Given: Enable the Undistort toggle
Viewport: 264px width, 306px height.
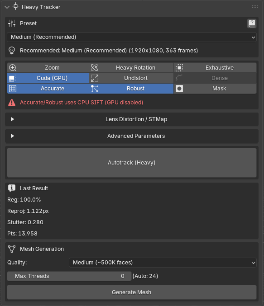Looking at the screenshot, I should [x=131, y=78].
